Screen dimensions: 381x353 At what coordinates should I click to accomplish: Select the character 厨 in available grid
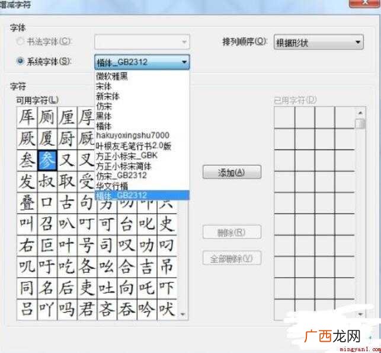(68, 139)
